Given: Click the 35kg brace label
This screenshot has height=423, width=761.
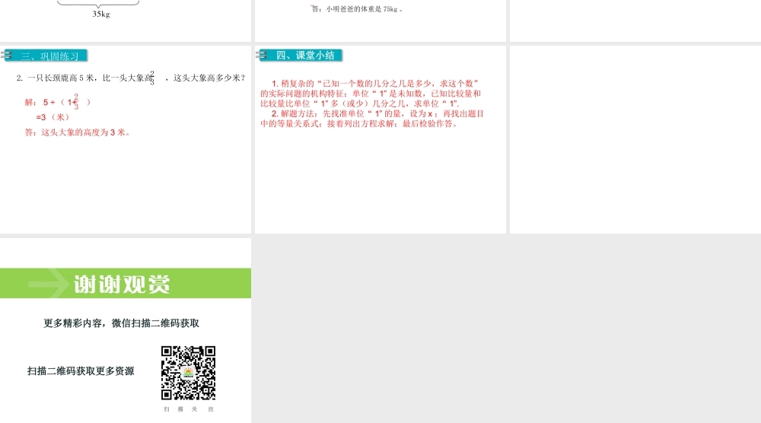Looking at the screenshot, I should [x=101, y=14].
